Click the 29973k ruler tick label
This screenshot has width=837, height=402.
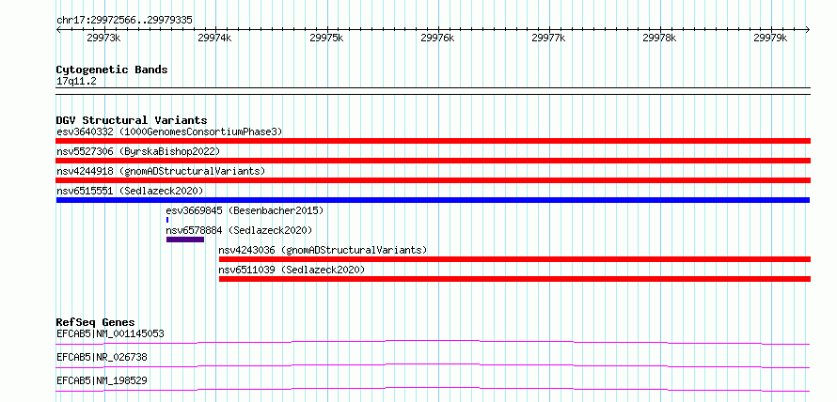coord(103,38)
